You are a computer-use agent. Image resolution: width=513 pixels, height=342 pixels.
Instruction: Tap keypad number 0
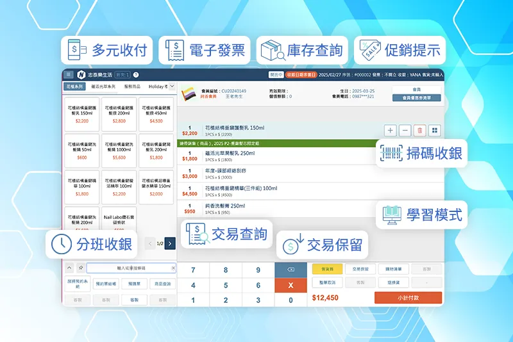290,300
